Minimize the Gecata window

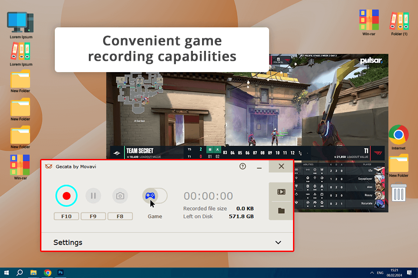coord(259,167)
